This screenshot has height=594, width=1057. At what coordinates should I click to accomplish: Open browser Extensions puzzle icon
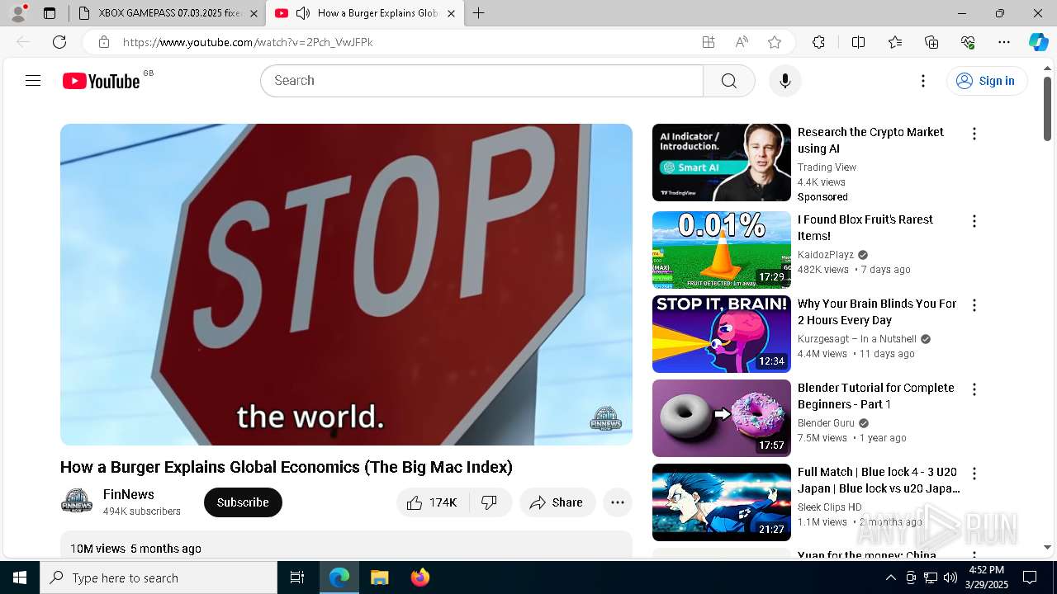click(818, 42)
